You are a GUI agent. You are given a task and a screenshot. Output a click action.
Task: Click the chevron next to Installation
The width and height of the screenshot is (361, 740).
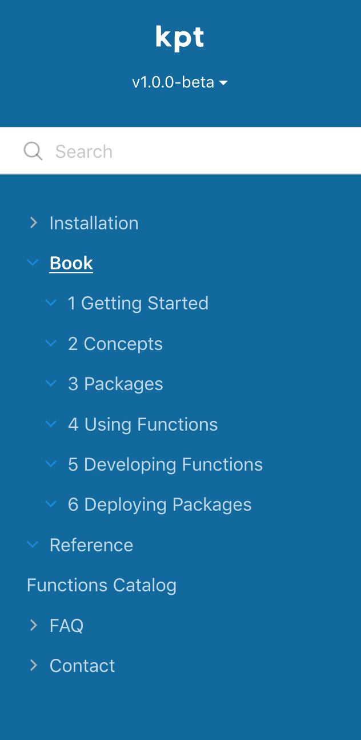point(33,222)
